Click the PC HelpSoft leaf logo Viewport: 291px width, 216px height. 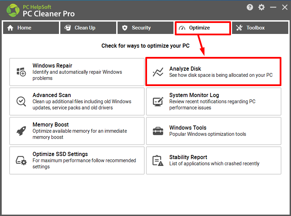[x=13, y=10]
